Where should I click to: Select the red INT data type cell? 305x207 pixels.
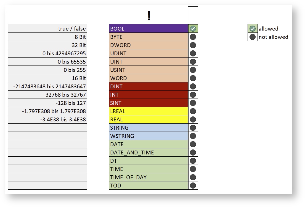148,95
